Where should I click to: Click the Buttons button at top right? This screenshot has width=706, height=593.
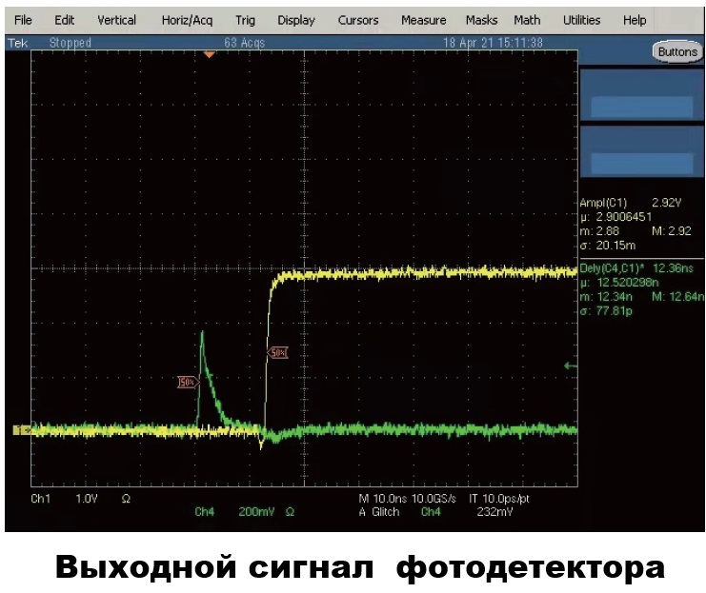676,52
